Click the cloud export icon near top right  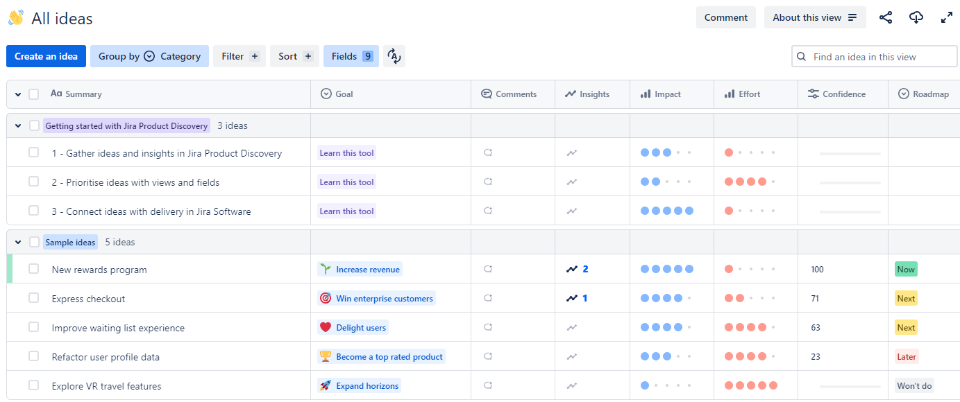coord(916,17)
